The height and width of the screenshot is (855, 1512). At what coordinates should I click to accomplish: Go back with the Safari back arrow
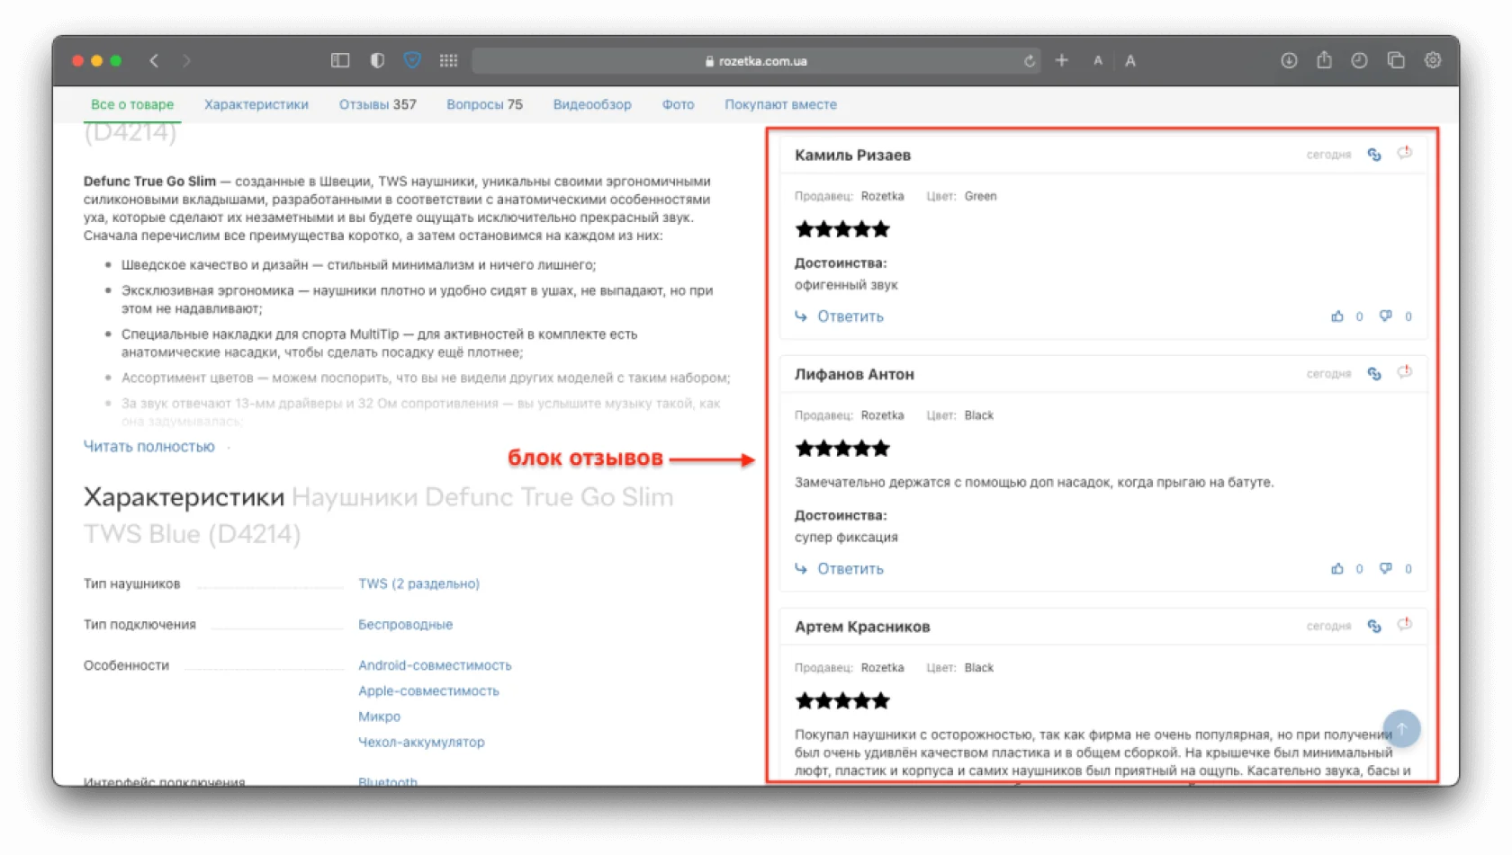(154, 60)
